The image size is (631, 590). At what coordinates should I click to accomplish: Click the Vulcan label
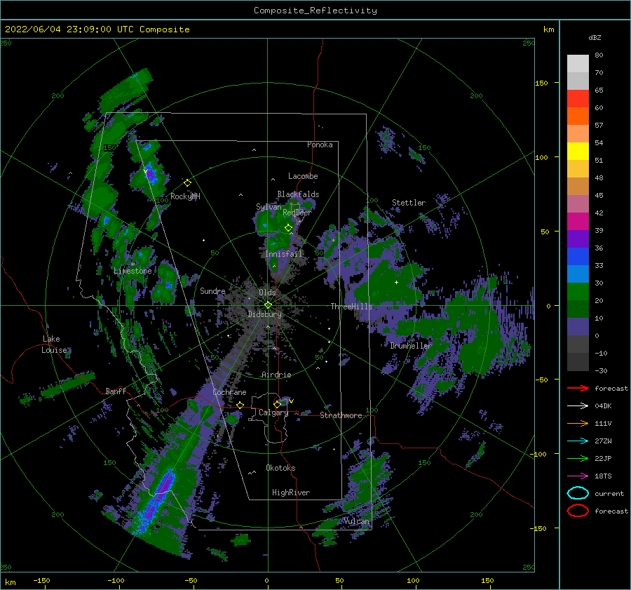357,521
